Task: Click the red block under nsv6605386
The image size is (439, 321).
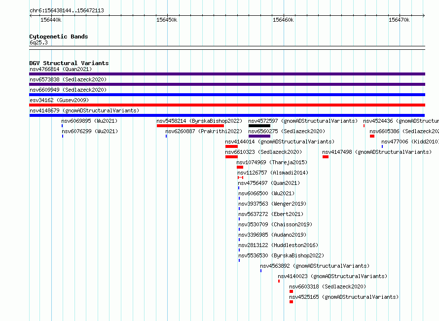Action: (372, 136)
